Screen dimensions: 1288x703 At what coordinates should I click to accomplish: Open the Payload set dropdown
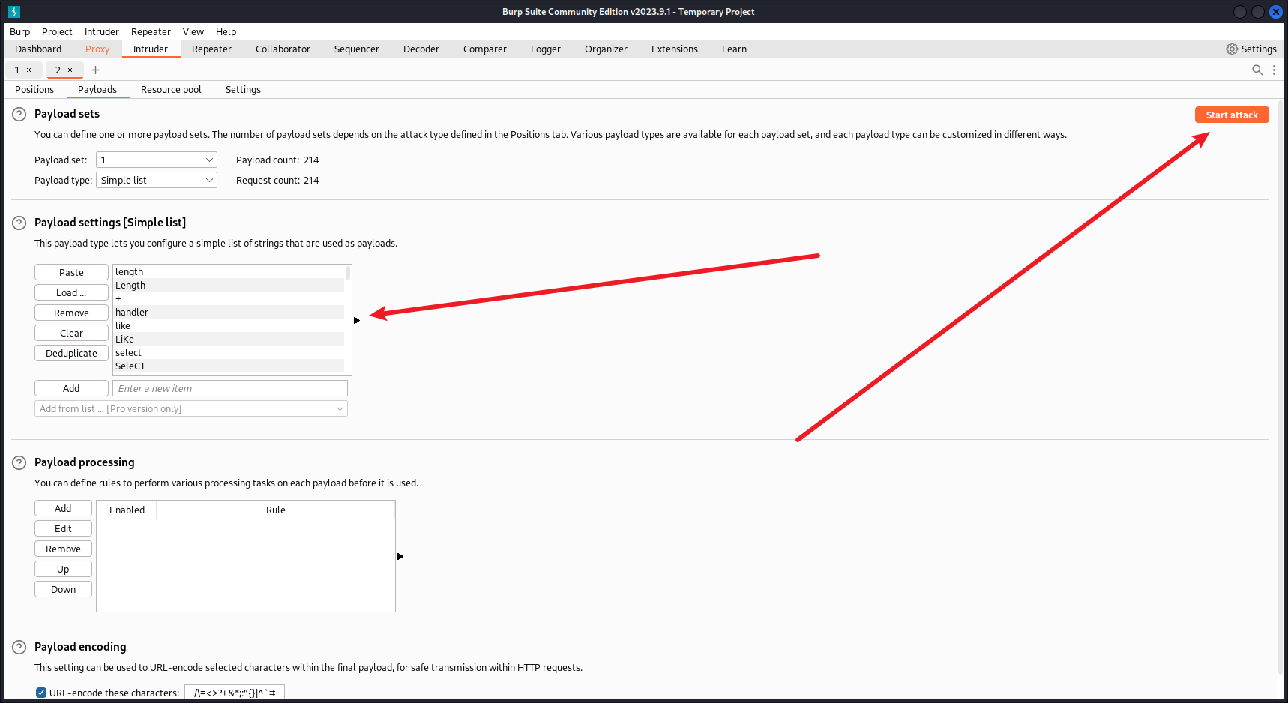pyautogui.click(x=157, y=160)
